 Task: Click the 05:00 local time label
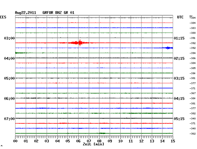(x=9, y=78)
